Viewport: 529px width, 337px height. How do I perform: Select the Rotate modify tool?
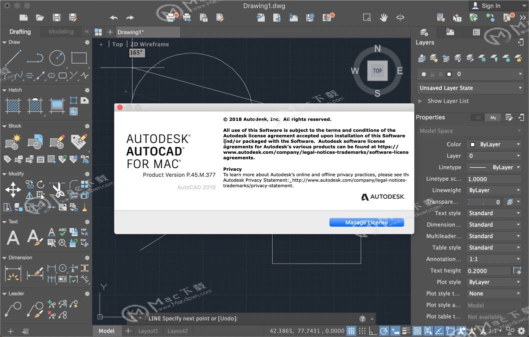pyautogui.click(x=41, y=184)
